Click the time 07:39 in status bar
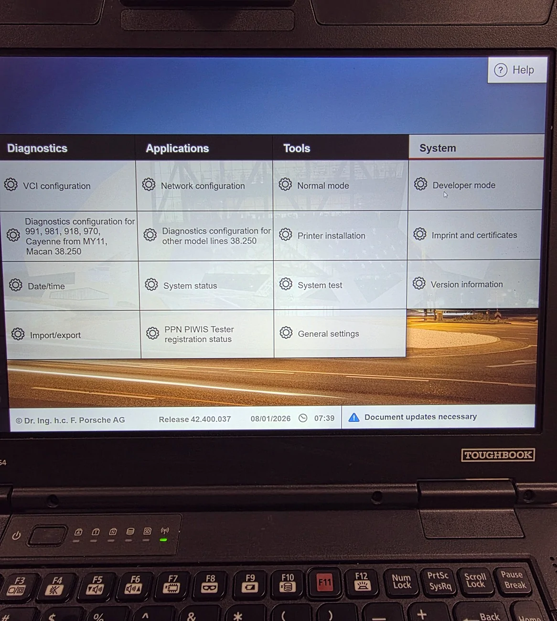Screen dimensions: 557x621 324,418
